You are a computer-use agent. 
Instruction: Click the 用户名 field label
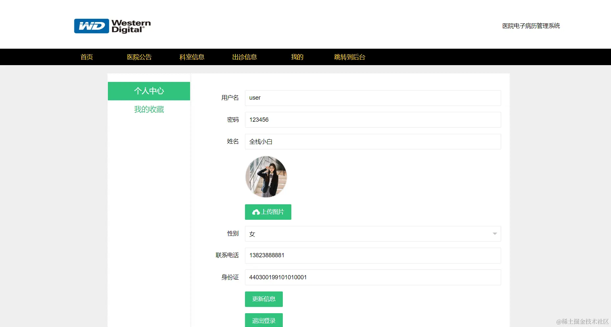(230, 98)
